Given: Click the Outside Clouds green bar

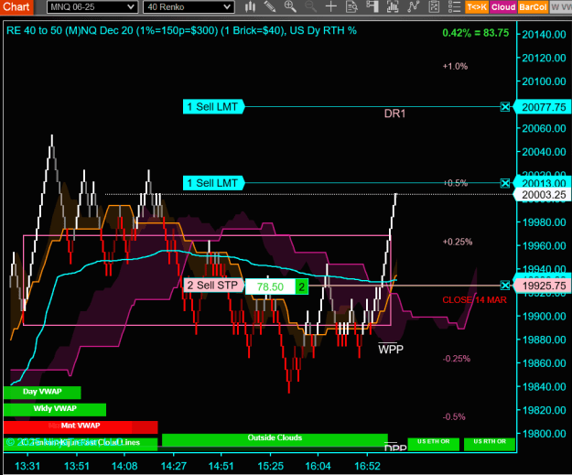Looking at the screenshot, I should [275, 439].
